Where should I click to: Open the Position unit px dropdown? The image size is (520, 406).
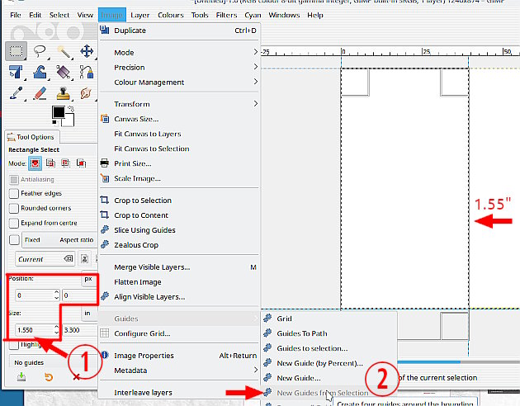point(89,279)
